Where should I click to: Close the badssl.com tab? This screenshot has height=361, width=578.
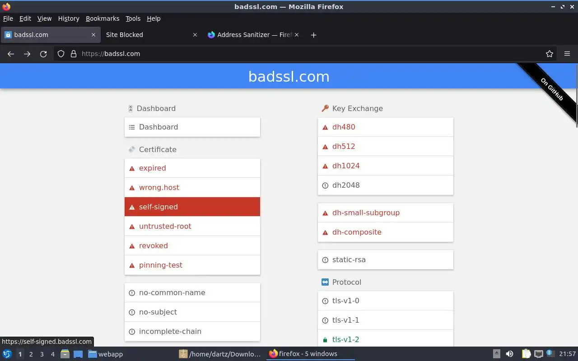[93, 35]
